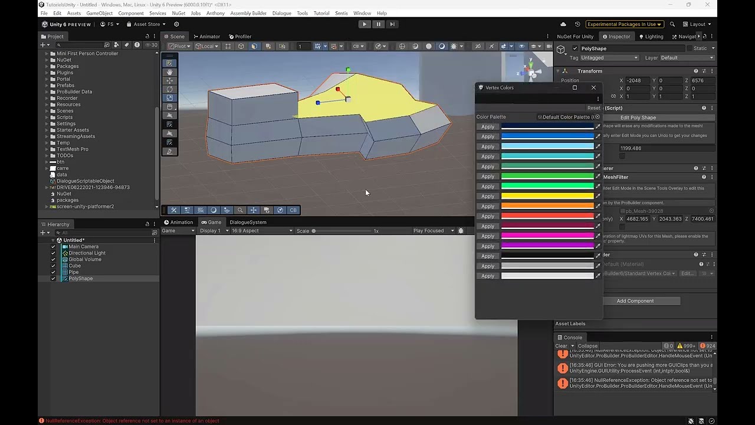
Task: Pick the yellow color eyedropper in Vertex Colors
Action: point(598,197)
